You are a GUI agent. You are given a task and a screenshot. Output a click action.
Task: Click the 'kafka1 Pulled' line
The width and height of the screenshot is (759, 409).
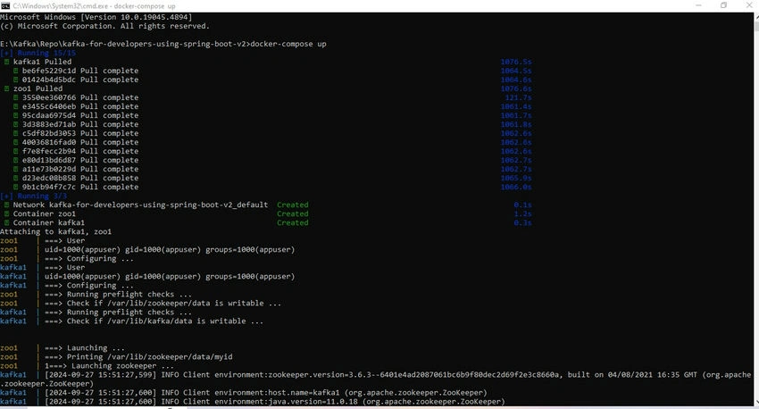tap(42, 62)
